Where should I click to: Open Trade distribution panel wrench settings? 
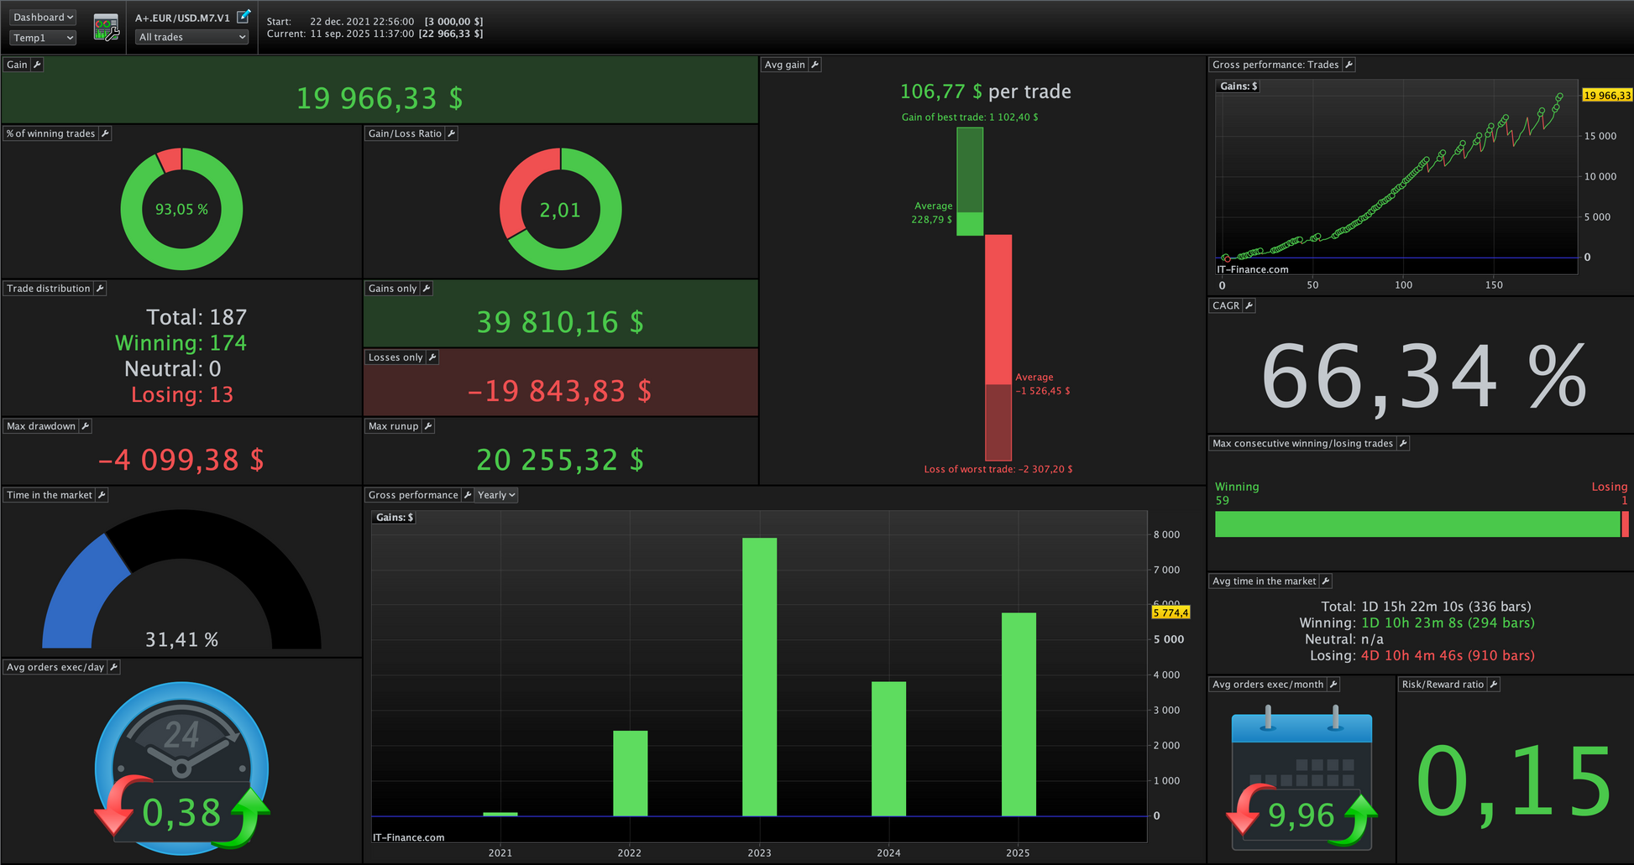coord(100,289)
